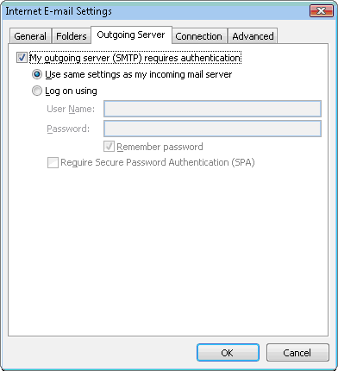Choose the Log on using radio button
The image size is (338, 371).
point(37,91)
